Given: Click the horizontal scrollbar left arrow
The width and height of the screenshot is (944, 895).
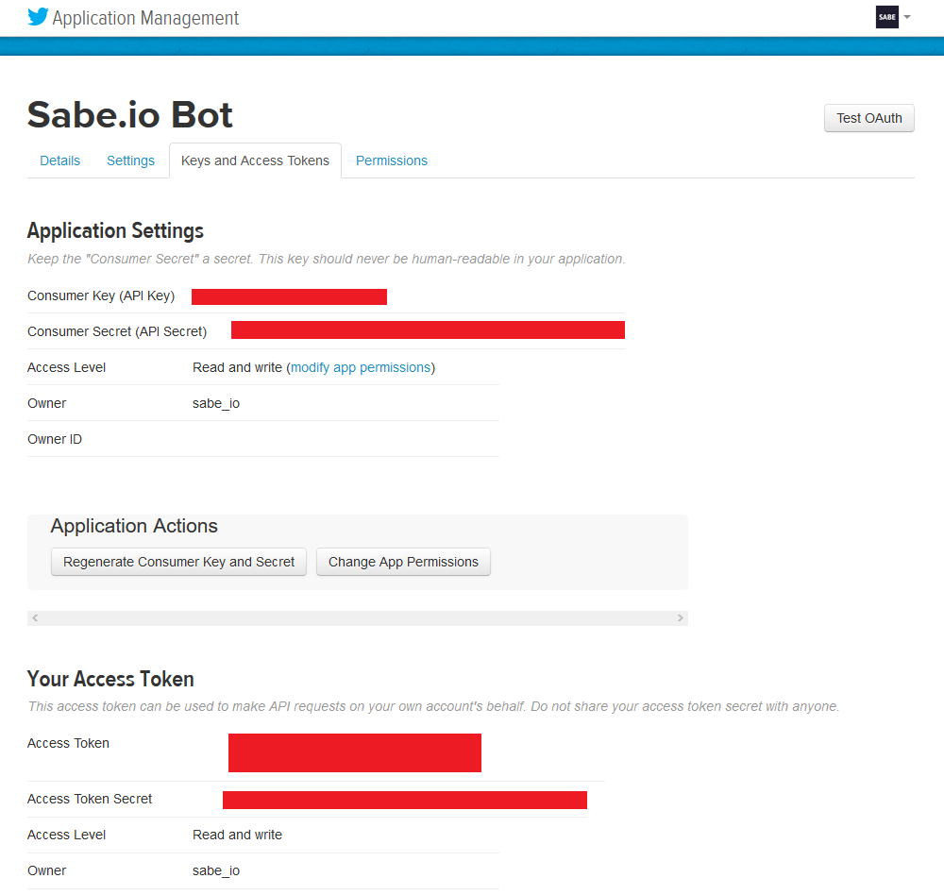Looking at the screenshot, I should pos(35,618).
